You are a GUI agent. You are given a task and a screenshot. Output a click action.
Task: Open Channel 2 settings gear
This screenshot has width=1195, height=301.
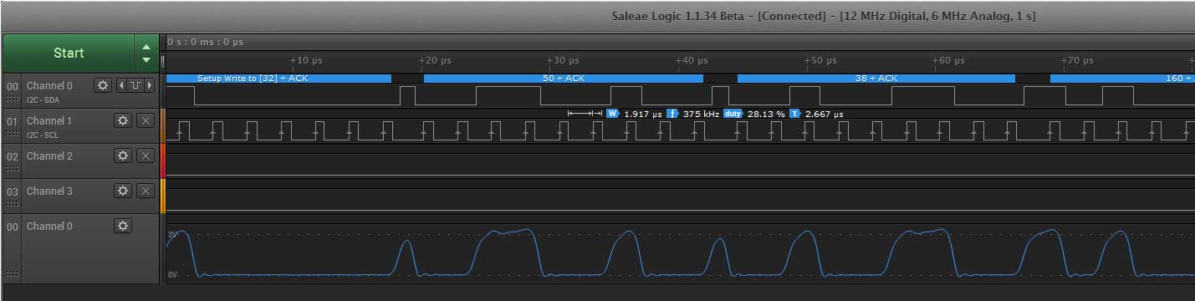point(123,156)
